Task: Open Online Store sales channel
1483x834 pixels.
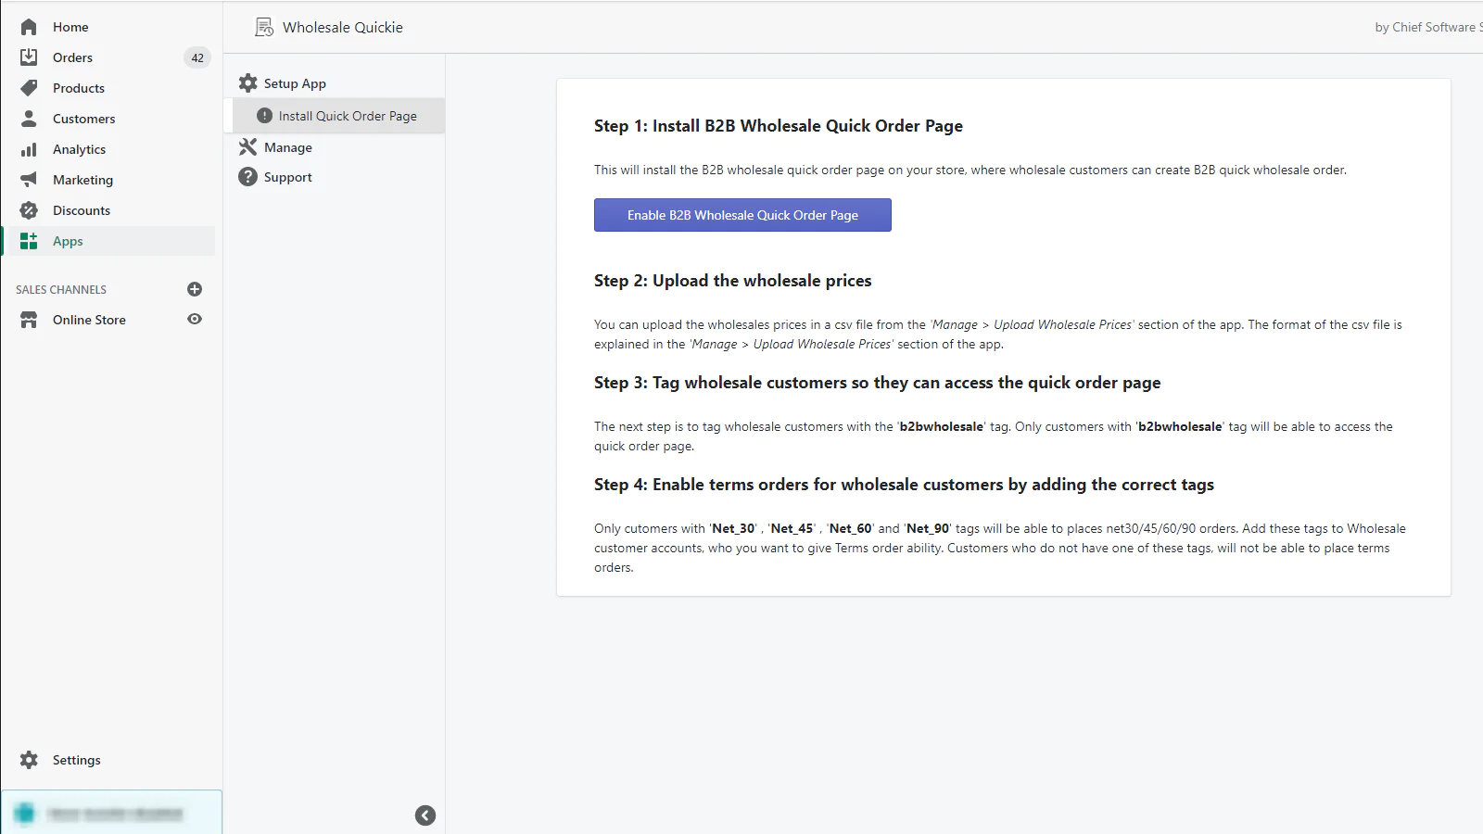Action: click(89, 320)
